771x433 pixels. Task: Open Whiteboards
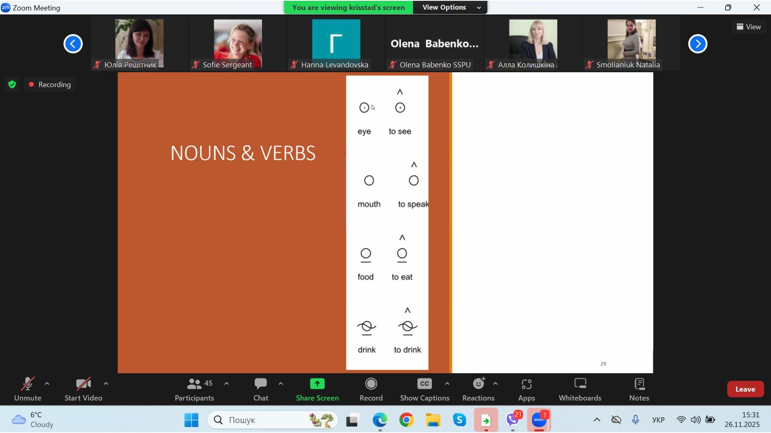click(x=579, y=389)
